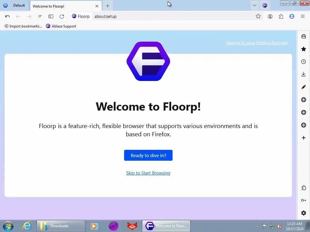
Task: Open Browser Manager toolbox in sidebar
Action: click(304, 36)
